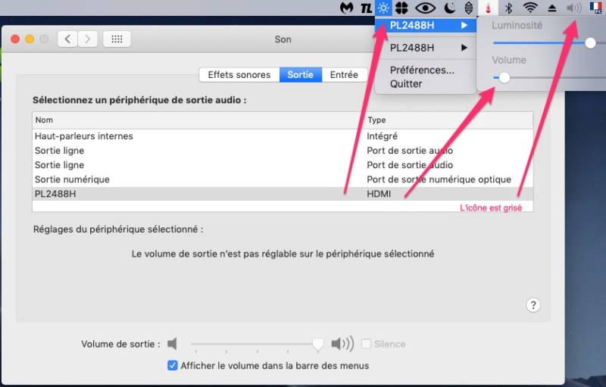Click the sun brightness menu bar icon

(x=383, y=8)
